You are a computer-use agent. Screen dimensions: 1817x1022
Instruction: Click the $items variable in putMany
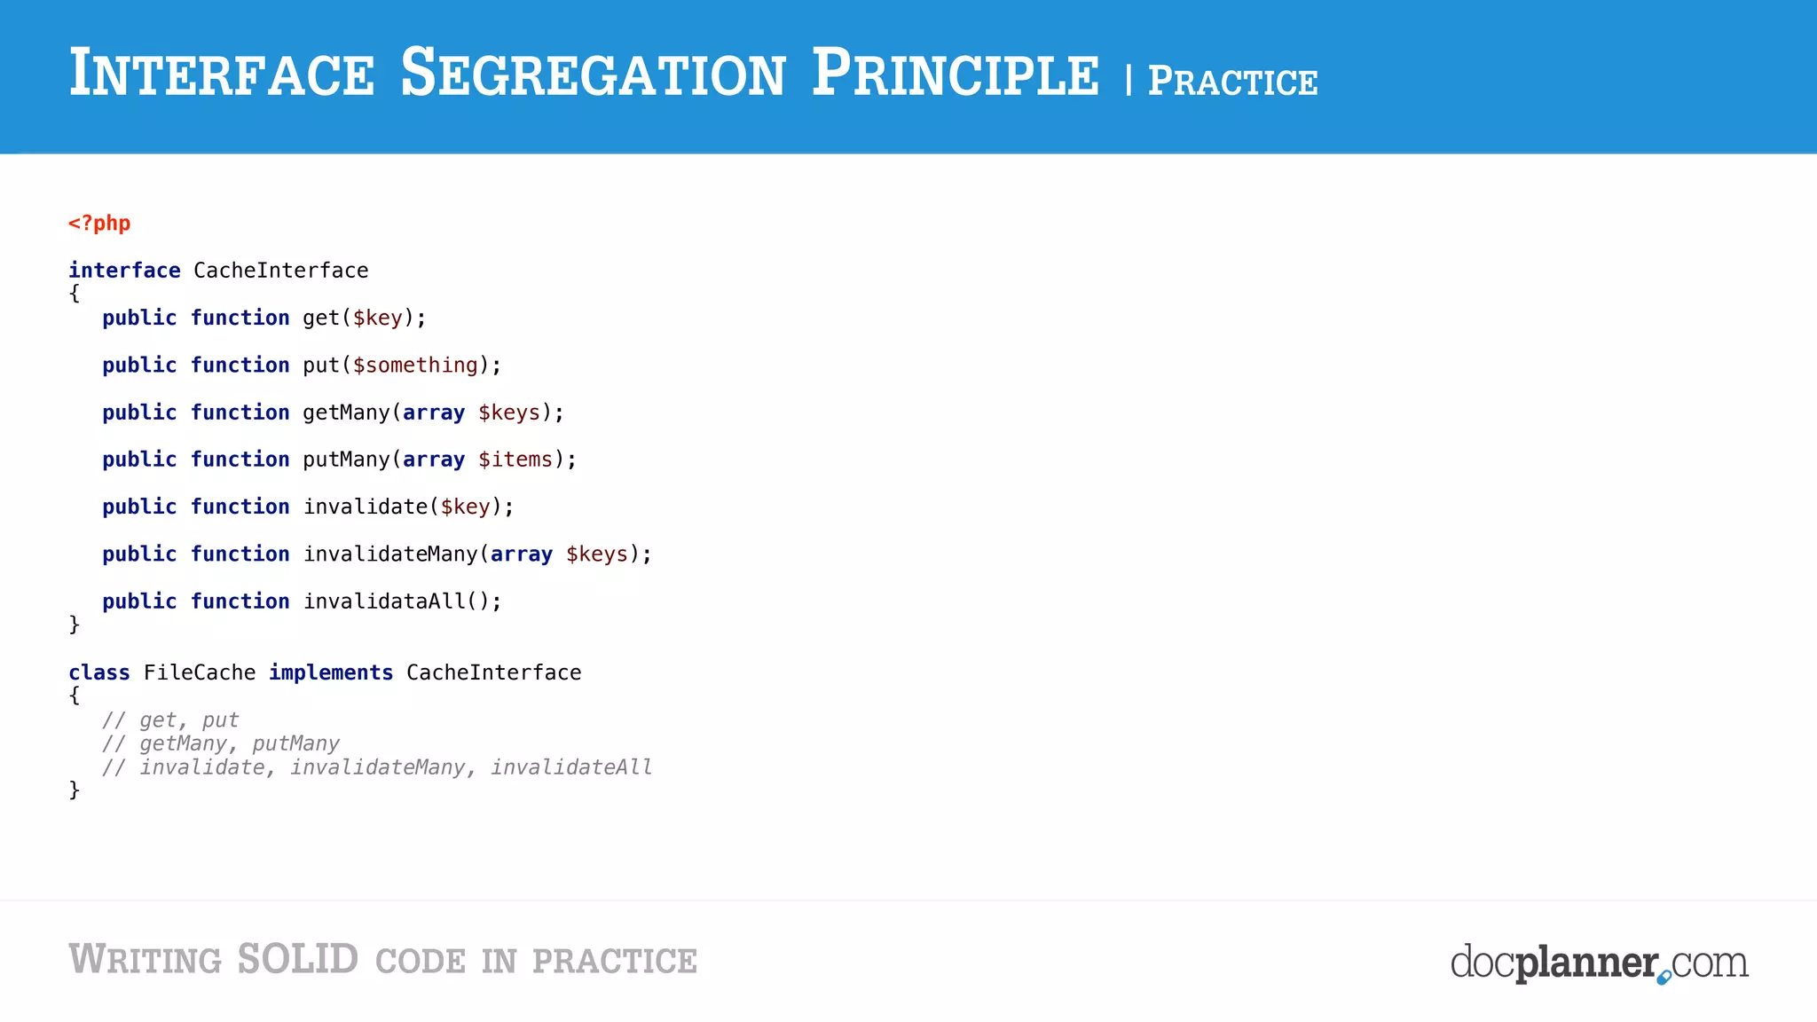click(515, 460)
